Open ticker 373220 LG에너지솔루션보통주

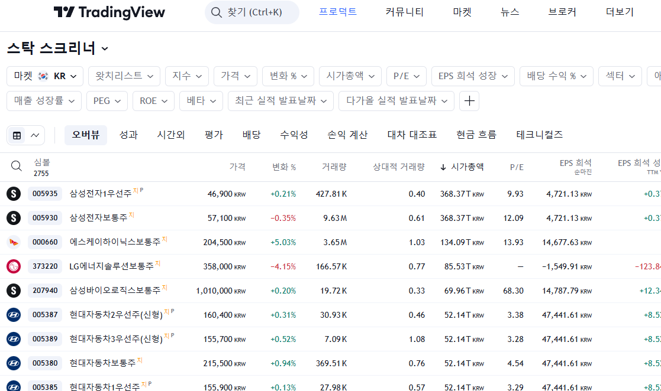pos(45,266)
